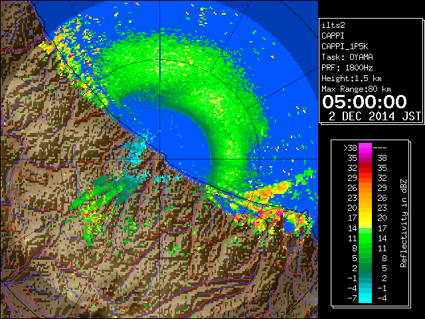Screen dimensions: 425x319
Task: Click the yellow 17 dBZ legend swatch
Action: click(365, 218)
